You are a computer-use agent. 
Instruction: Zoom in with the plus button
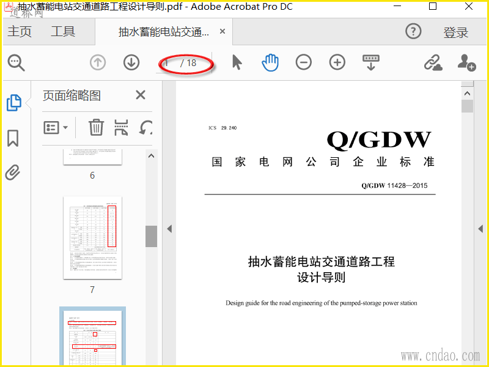tap(337, 62)
